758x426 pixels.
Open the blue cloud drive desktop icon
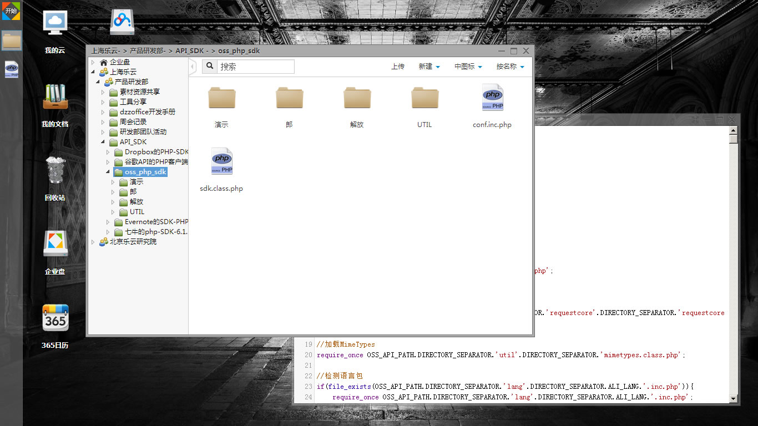(x=122, y=22)
